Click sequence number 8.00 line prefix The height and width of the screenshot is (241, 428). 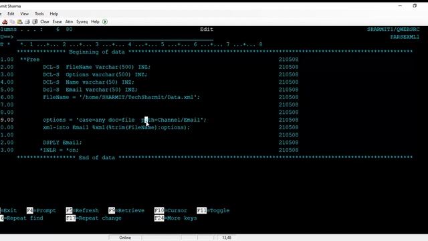[7, 112]
